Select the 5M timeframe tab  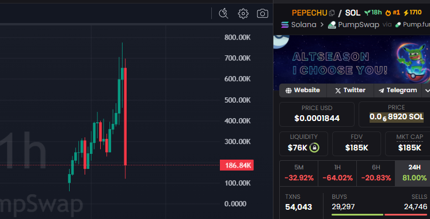point(299,173)
